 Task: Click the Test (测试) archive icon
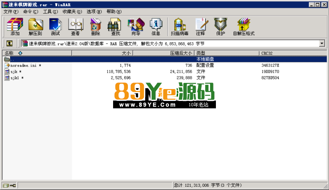pyautogui.click(x=56, y=26)
